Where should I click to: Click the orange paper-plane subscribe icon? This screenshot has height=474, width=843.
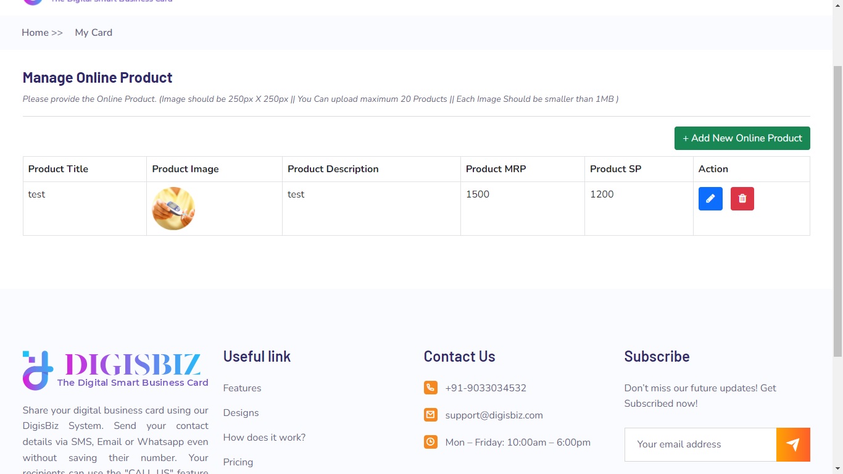point(793,444)
